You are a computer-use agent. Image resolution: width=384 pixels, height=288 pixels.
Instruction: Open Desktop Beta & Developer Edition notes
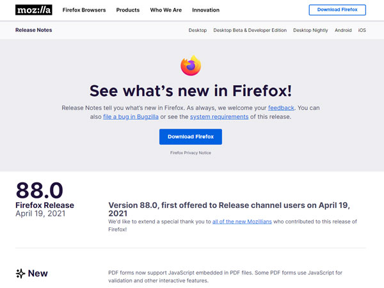pos(250,30)
